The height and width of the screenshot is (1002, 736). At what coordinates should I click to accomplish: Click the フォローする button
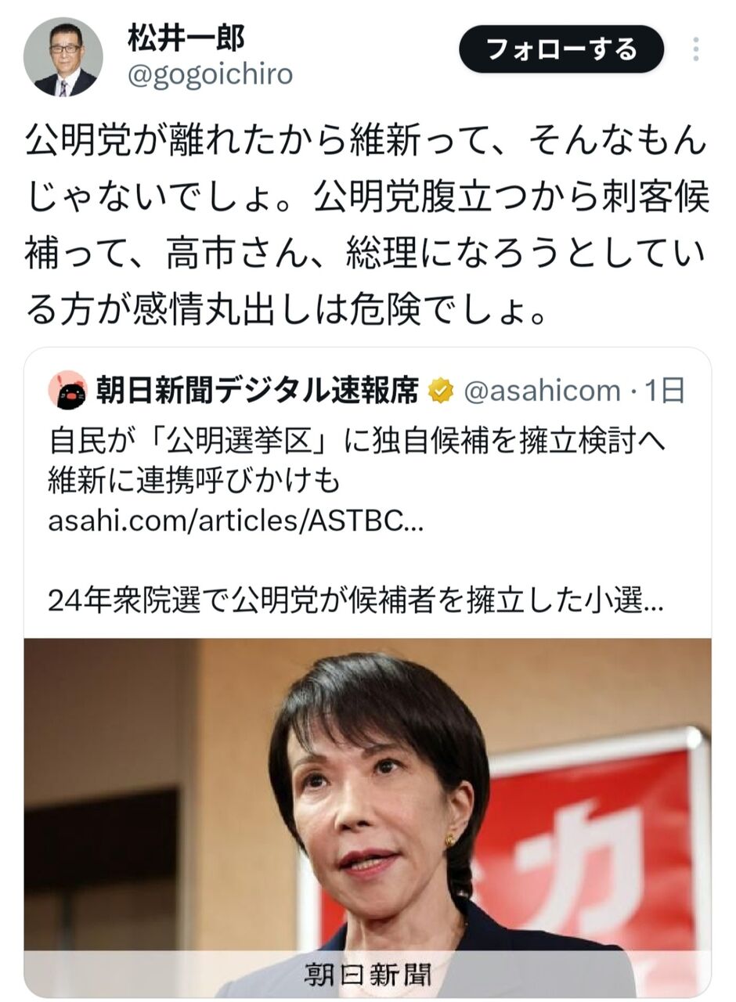click(x=561, y=50)
